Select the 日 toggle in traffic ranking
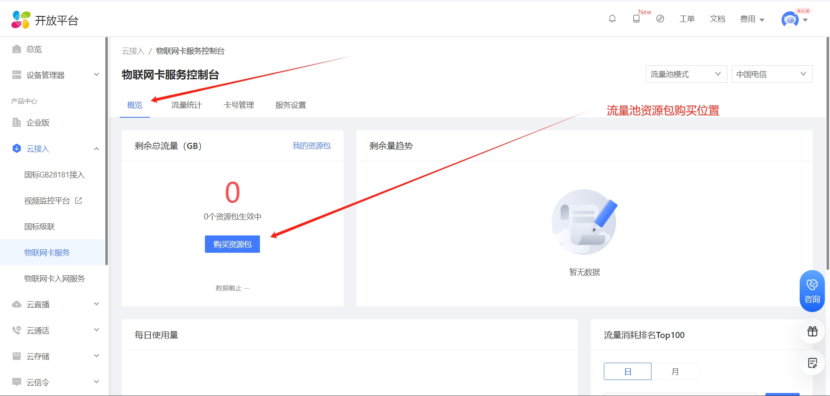Image resolution: width=830 pixels, height=396 pixels. click(627, 371)
